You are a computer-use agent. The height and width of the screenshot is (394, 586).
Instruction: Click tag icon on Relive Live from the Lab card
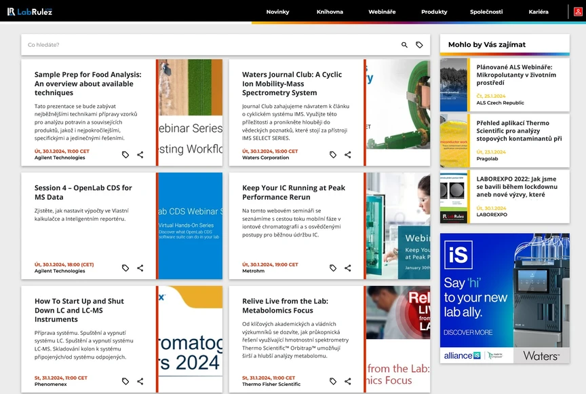click(x=333, y=381)
